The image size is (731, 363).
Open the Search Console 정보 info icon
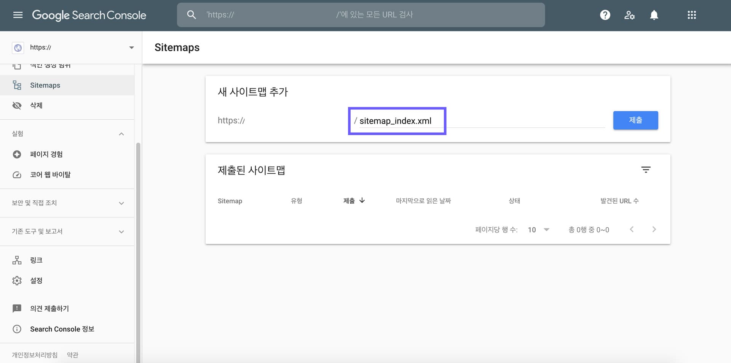[17, 329]
